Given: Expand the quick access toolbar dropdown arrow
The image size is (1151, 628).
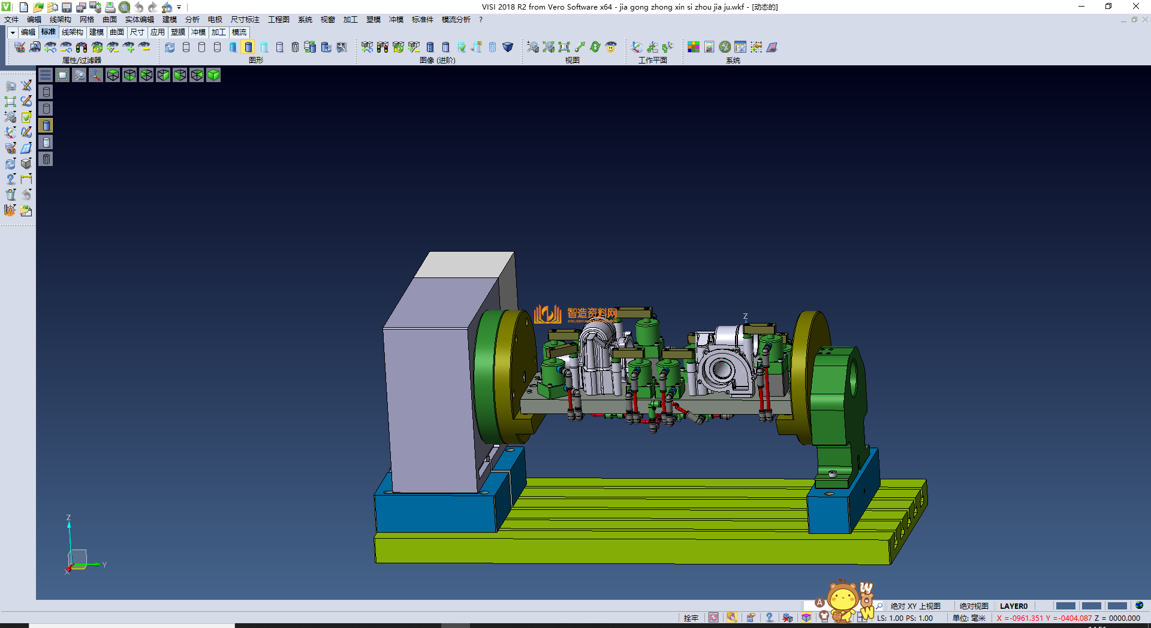Looking at the screenshot, I should point(179,7).
